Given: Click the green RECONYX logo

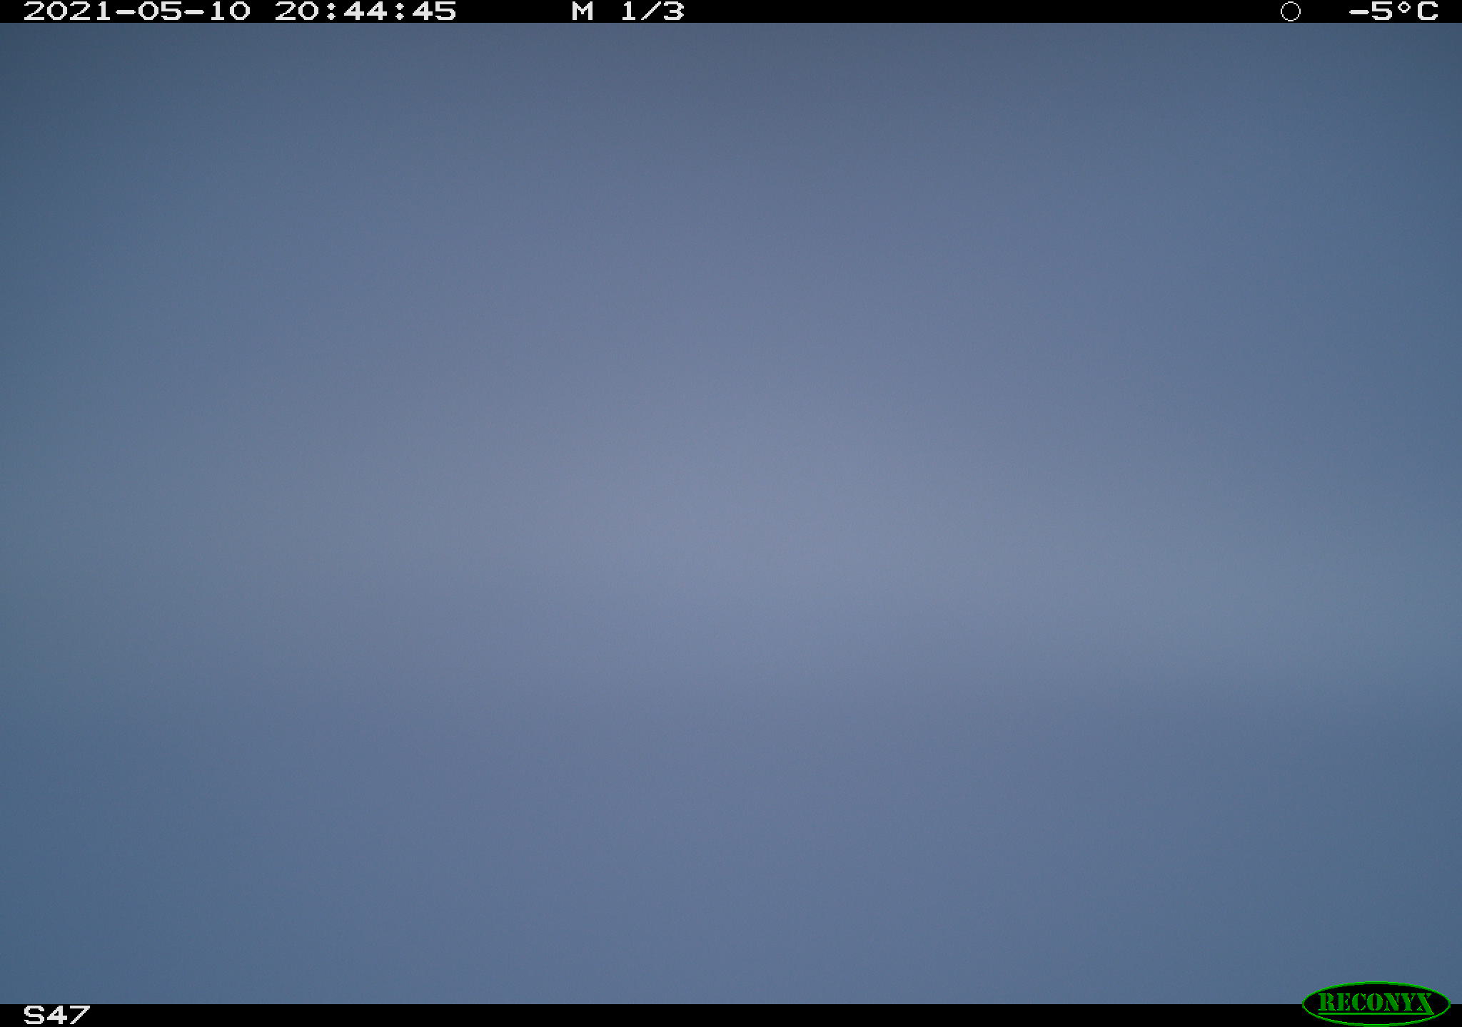Looking at the screenshot, I should pyautogui.click(x=1376, y=1003).
